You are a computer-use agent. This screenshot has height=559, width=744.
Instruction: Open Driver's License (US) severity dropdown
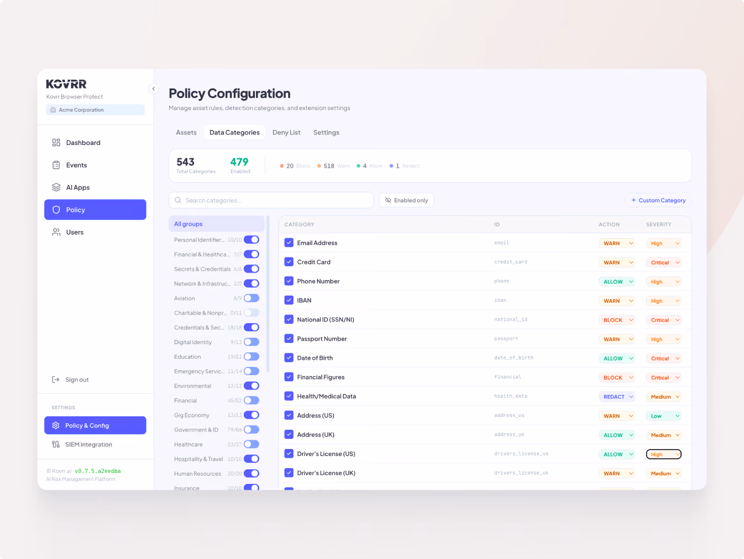664,454
